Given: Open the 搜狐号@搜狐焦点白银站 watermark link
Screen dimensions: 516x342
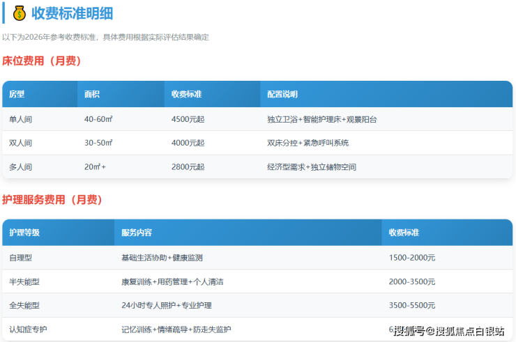Looking at the screenshot, I should pos(448,331).
